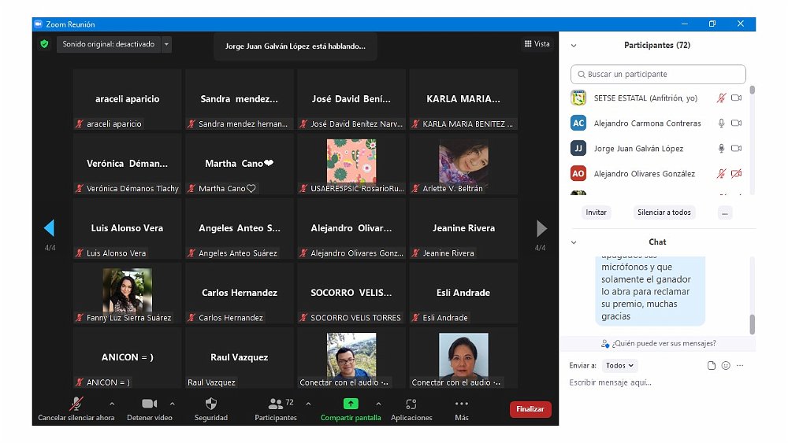
Task: Click the emoji icon in chat
Action: tap(726, 366)
